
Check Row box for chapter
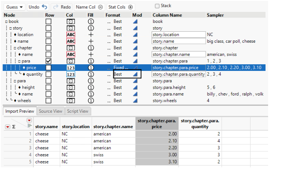(x=48, y=48)
